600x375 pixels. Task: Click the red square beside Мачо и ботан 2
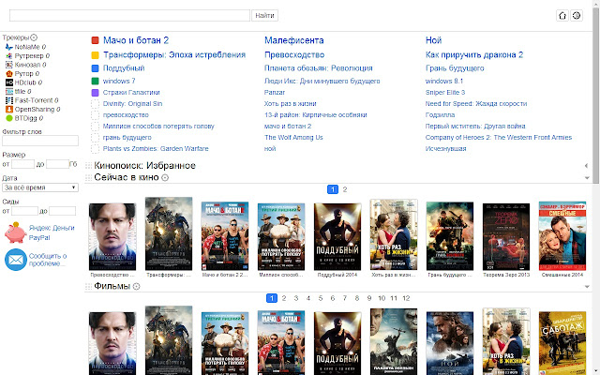pyautogui.click(x=96, y=40)
